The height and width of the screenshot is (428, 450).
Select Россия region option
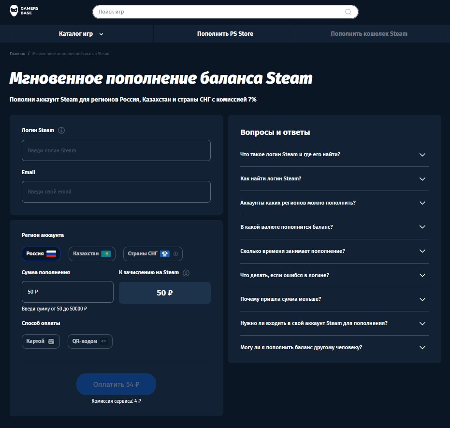click(x=41, y=254)
